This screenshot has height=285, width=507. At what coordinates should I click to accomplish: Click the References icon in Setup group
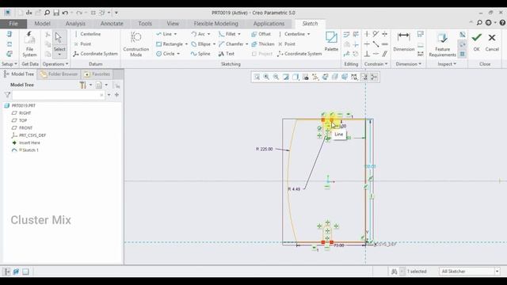click(x=10, y=44)
